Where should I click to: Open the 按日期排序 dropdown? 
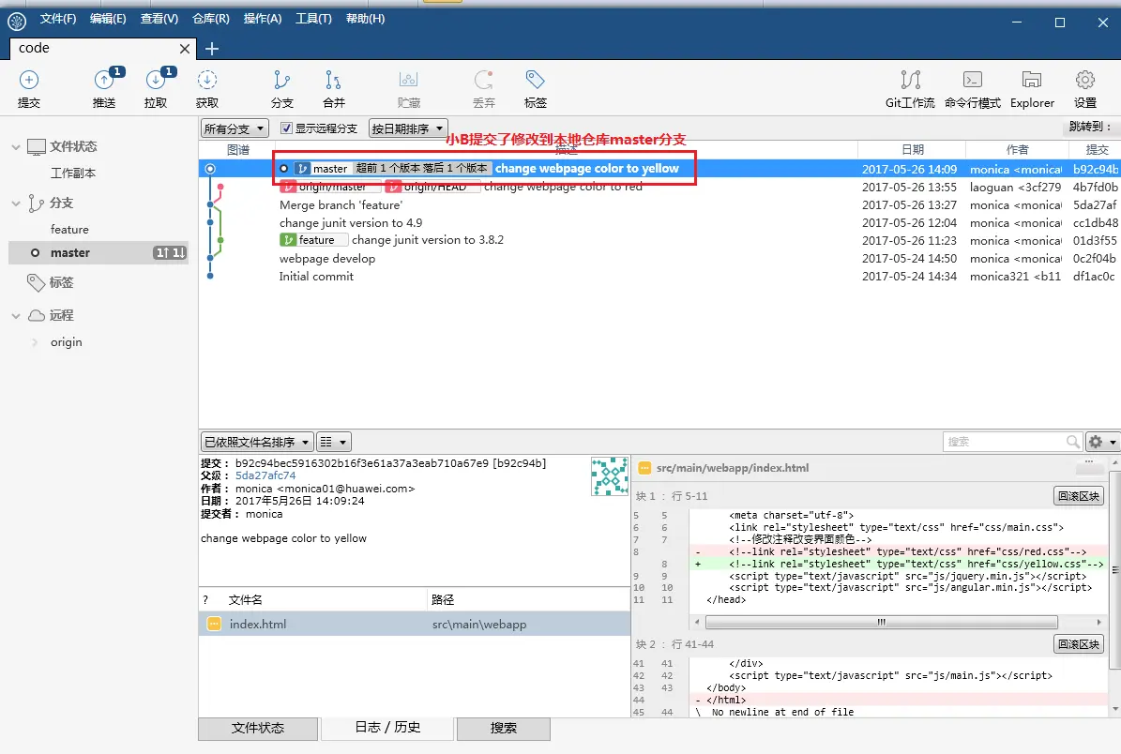coord(408,128)
